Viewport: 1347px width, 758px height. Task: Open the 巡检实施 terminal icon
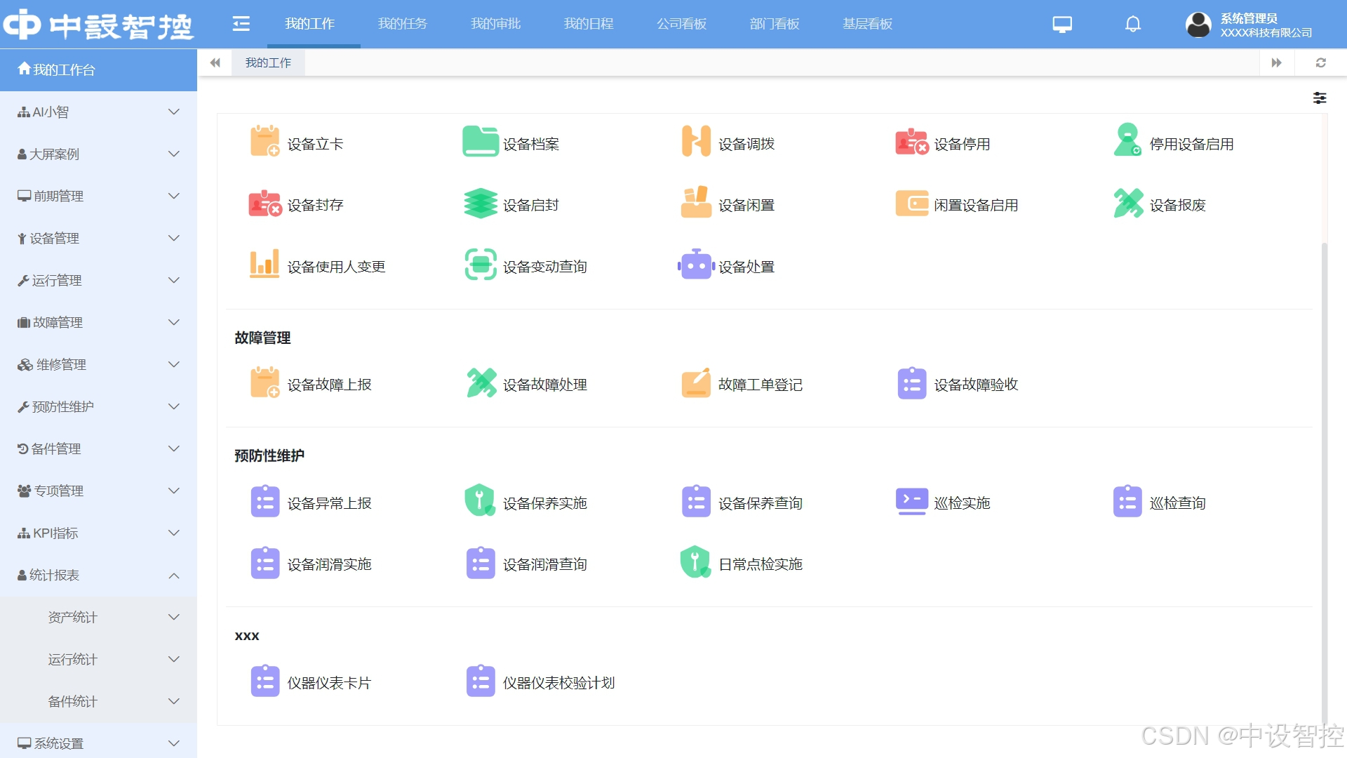(x=911, y=501)
